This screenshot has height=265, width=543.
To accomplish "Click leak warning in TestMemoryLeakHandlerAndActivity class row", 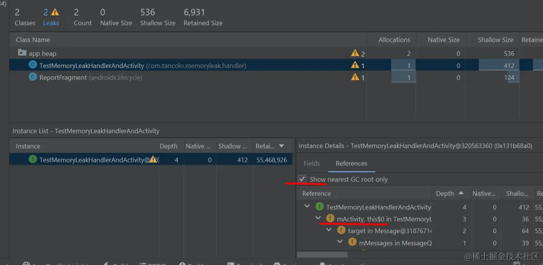I will pyautogui.click(x=355, y=65).
